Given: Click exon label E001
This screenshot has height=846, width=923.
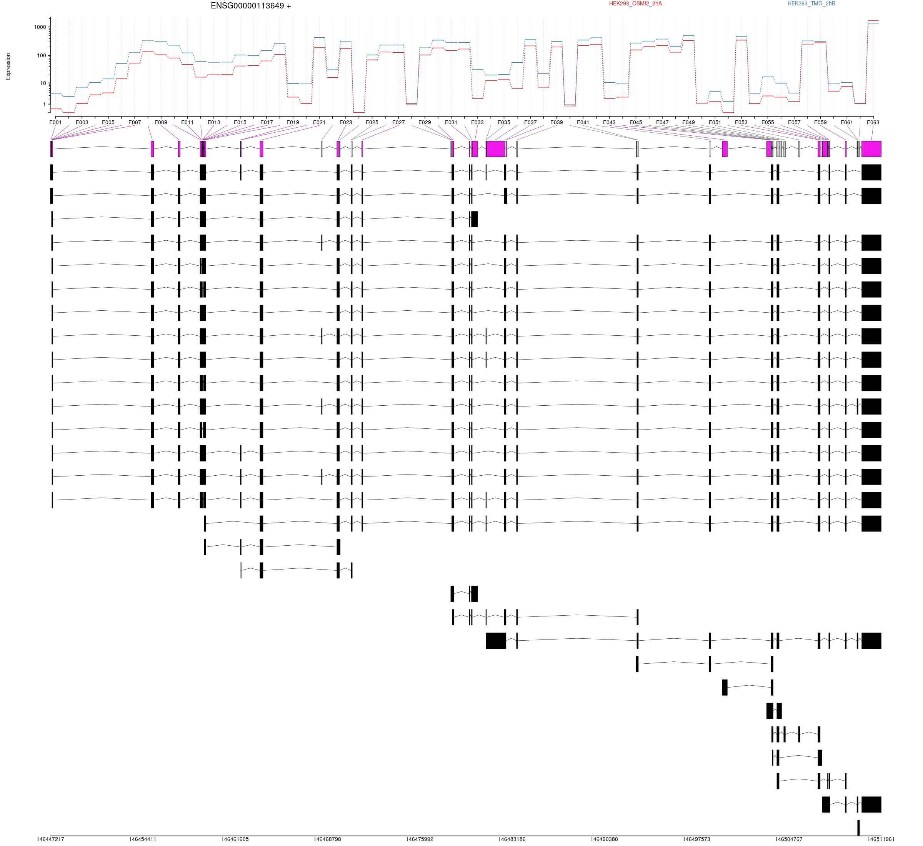Looking at the screenshot, I should [55, 122].
